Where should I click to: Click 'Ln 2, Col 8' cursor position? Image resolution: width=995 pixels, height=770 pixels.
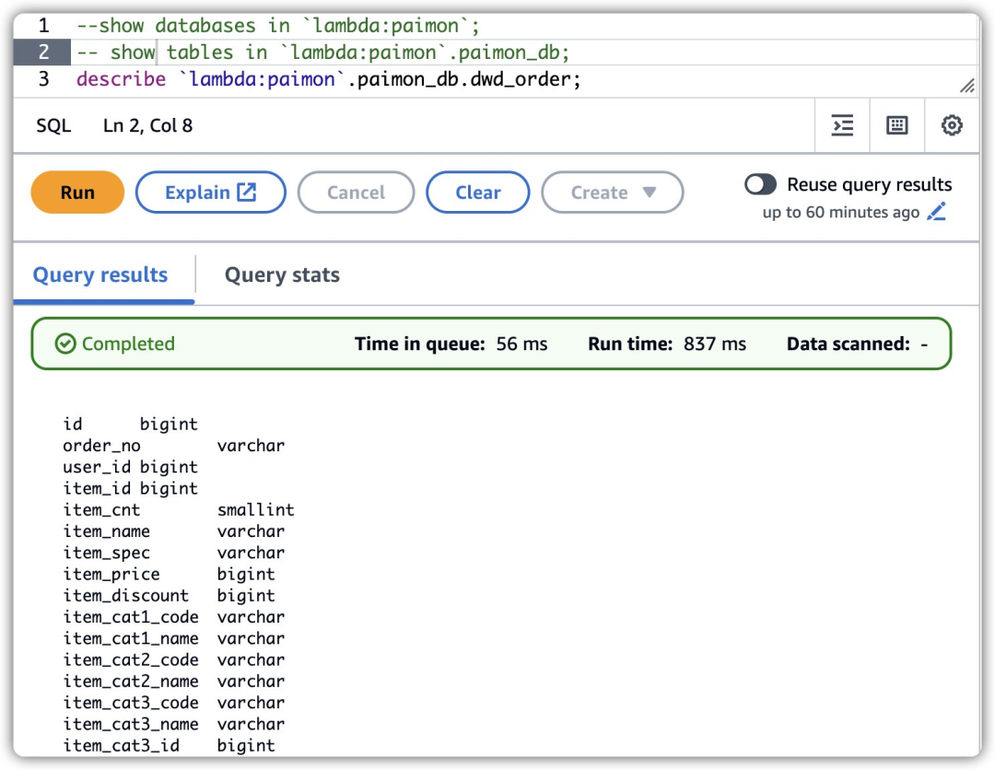147,125
